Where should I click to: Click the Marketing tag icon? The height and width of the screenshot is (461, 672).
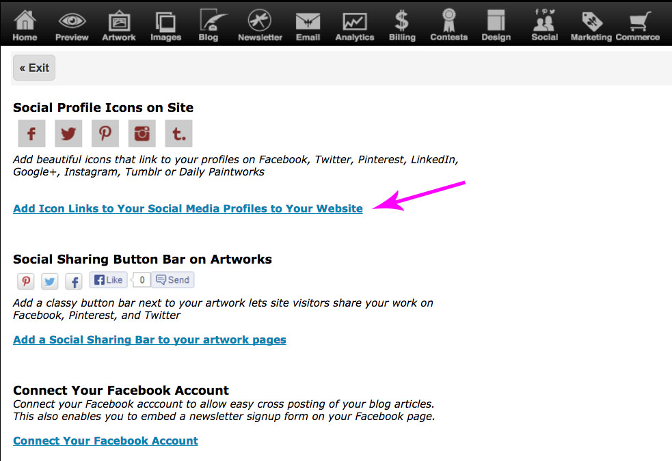point(591,20)
